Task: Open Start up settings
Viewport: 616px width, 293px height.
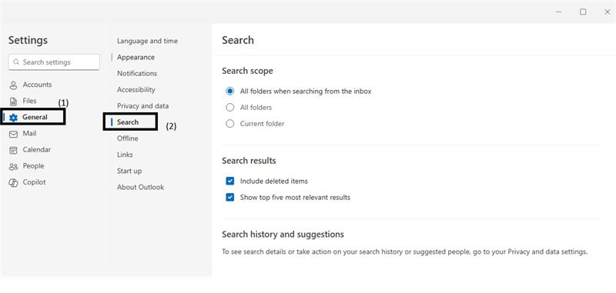Action: click(x=129, y=171)
